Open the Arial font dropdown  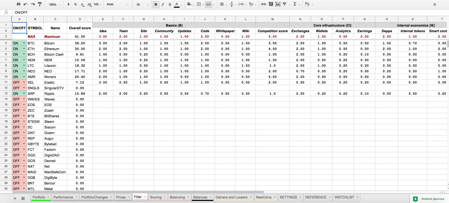(x=118, y=5)
